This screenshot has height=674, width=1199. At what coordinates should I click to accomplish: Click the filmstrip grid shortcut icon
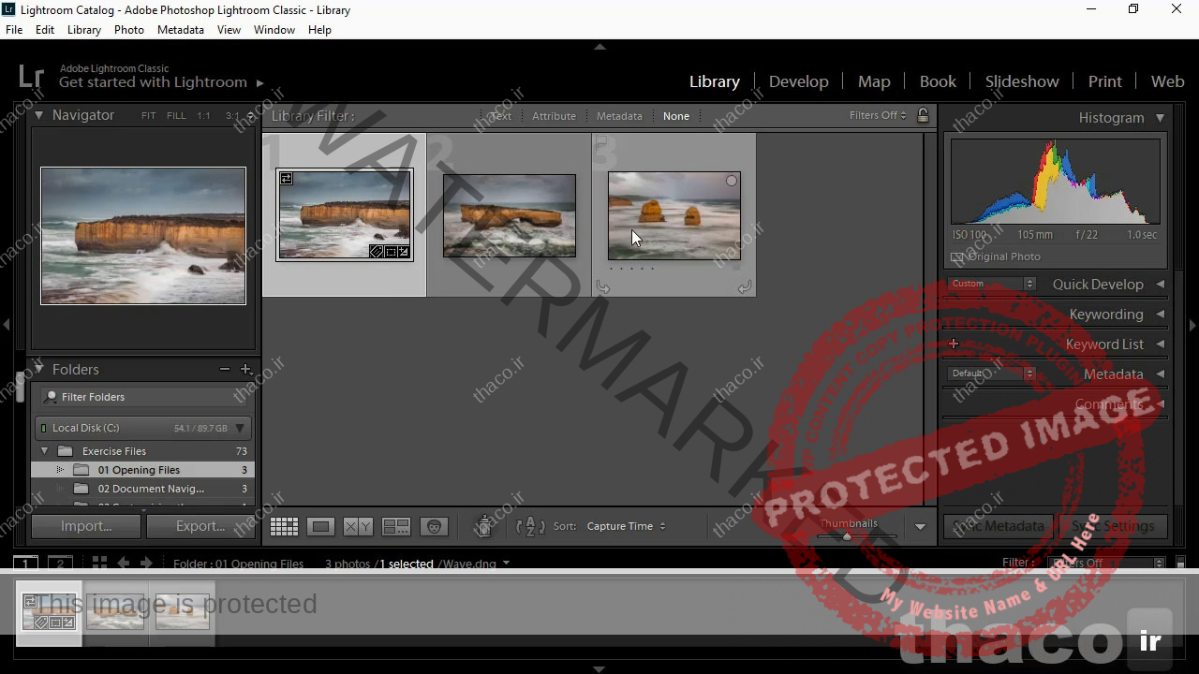pyautogui.click(x=98, y=563)
